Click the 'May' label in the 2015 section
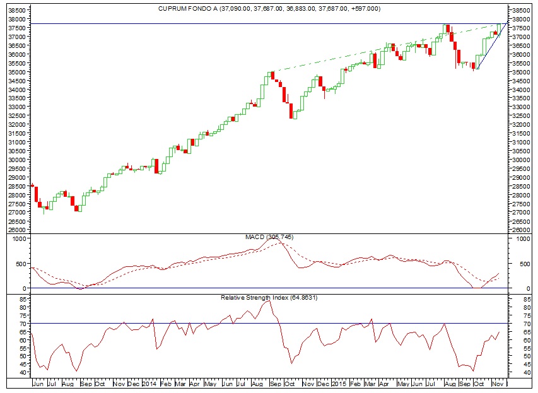This screenshot has width=538, height=393. click(403, 384)
